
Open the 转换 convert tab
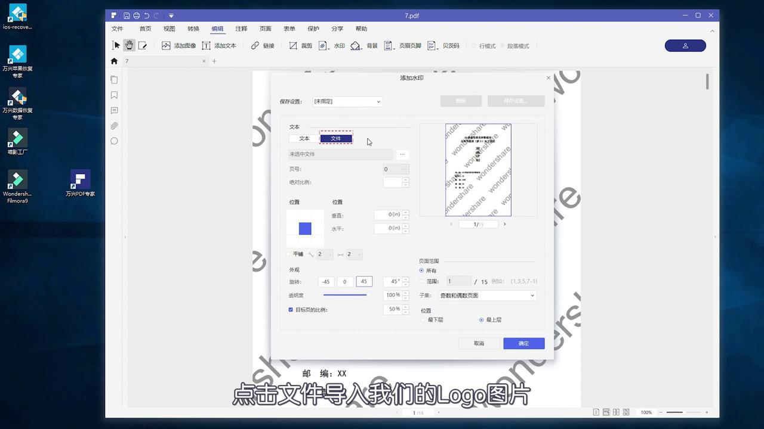coord(193,29)
